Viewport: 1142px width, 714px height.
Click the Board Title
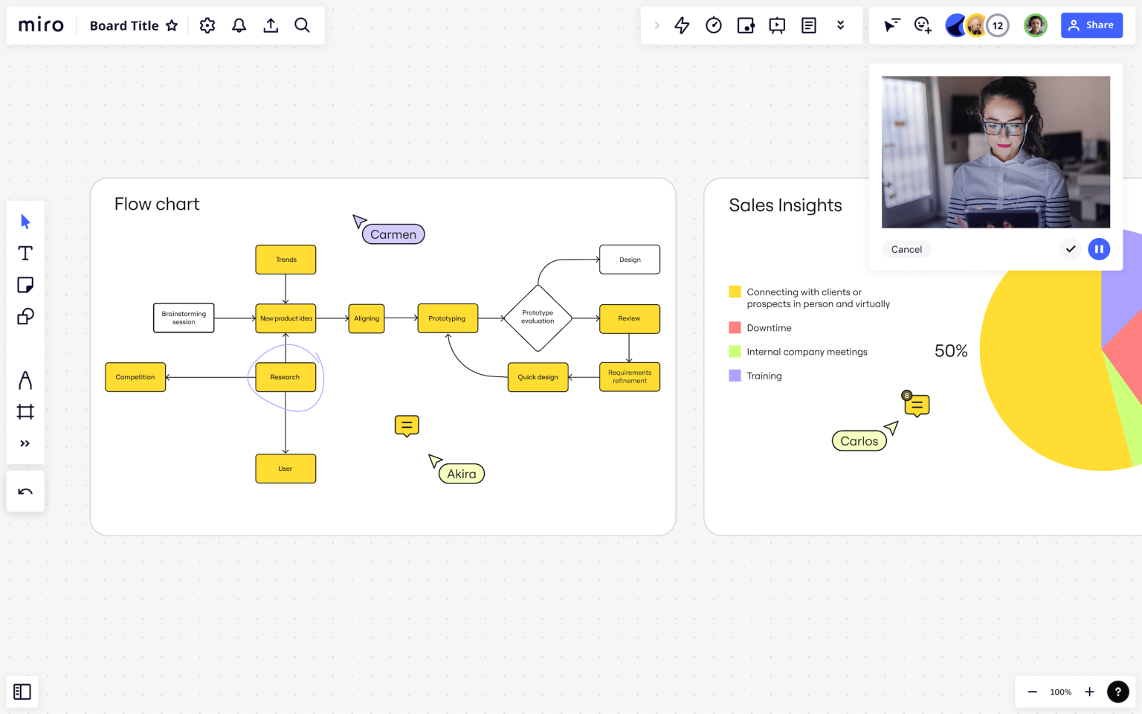coord(123,25)
